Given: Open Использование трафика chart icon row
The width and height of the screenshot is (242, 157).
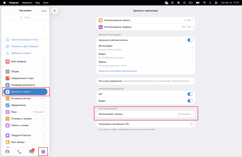Looking at the screenshot, I should pyautogui.click(x=146, y=27).
